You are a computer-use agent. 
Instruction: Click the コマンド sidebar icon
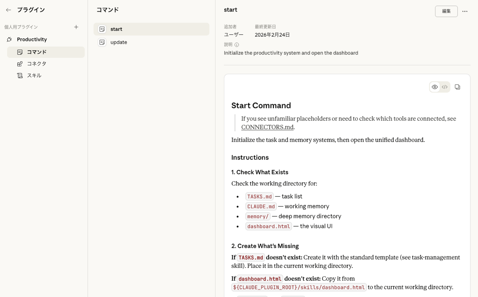coord(20,52)
